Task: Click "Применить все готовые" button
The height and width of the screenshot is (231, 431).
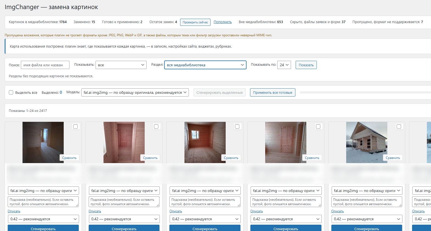Action: pyautogui.click(x=273, y=92)
